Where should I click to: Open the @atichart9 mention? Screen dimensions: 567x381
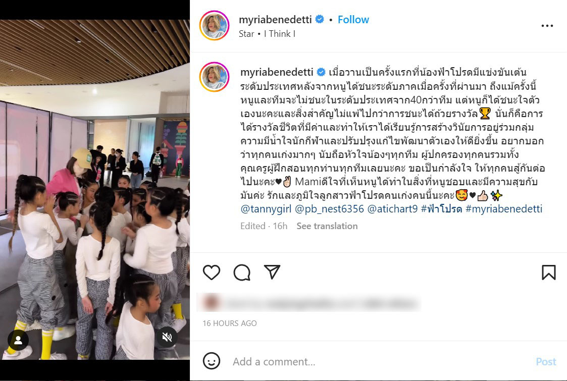click(392, 209)
